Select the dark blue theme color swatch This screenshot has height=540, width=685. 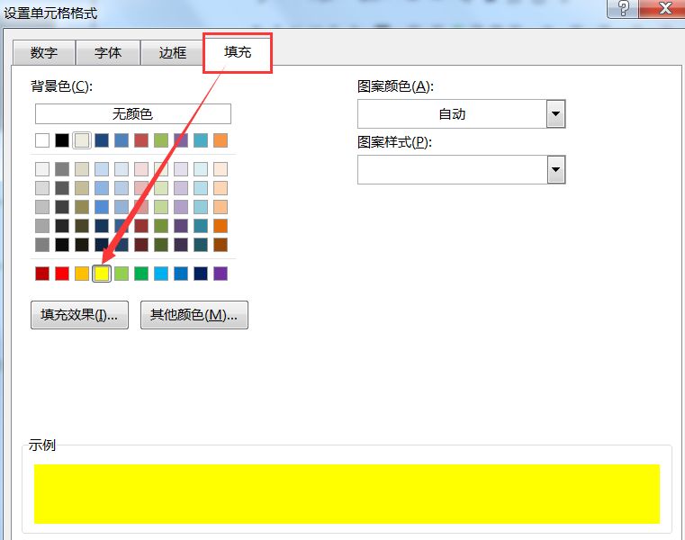click(102, 140)
